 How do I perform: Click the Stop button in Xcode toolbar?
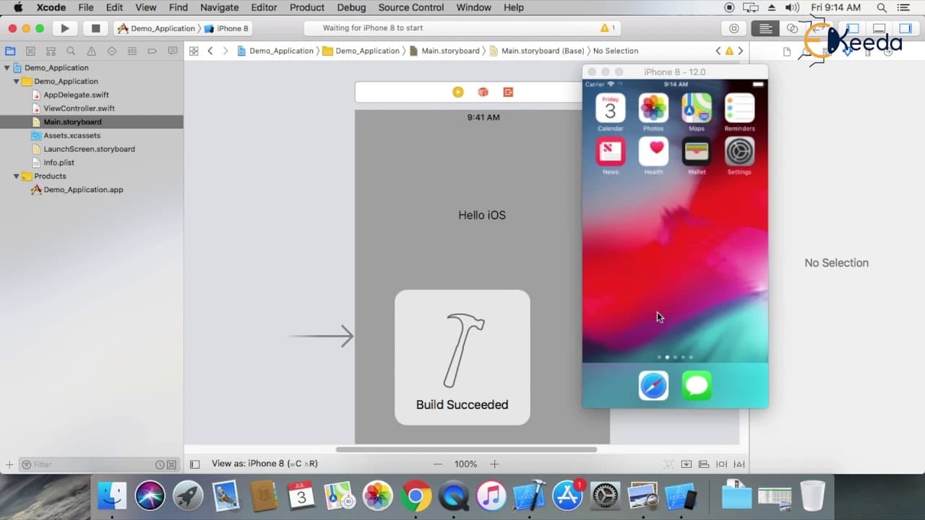(95, 28)
